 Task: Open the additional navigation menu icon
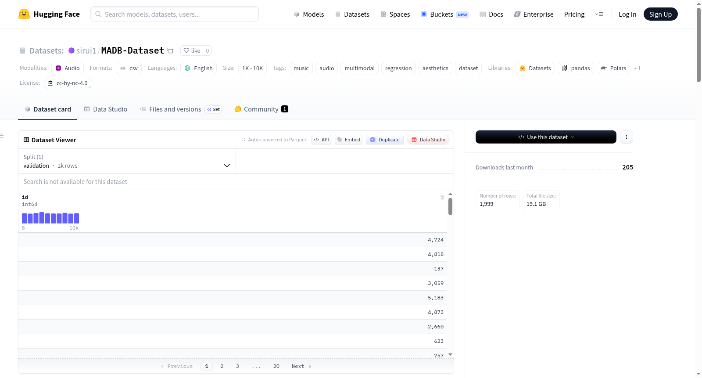(x=599, y=14)
